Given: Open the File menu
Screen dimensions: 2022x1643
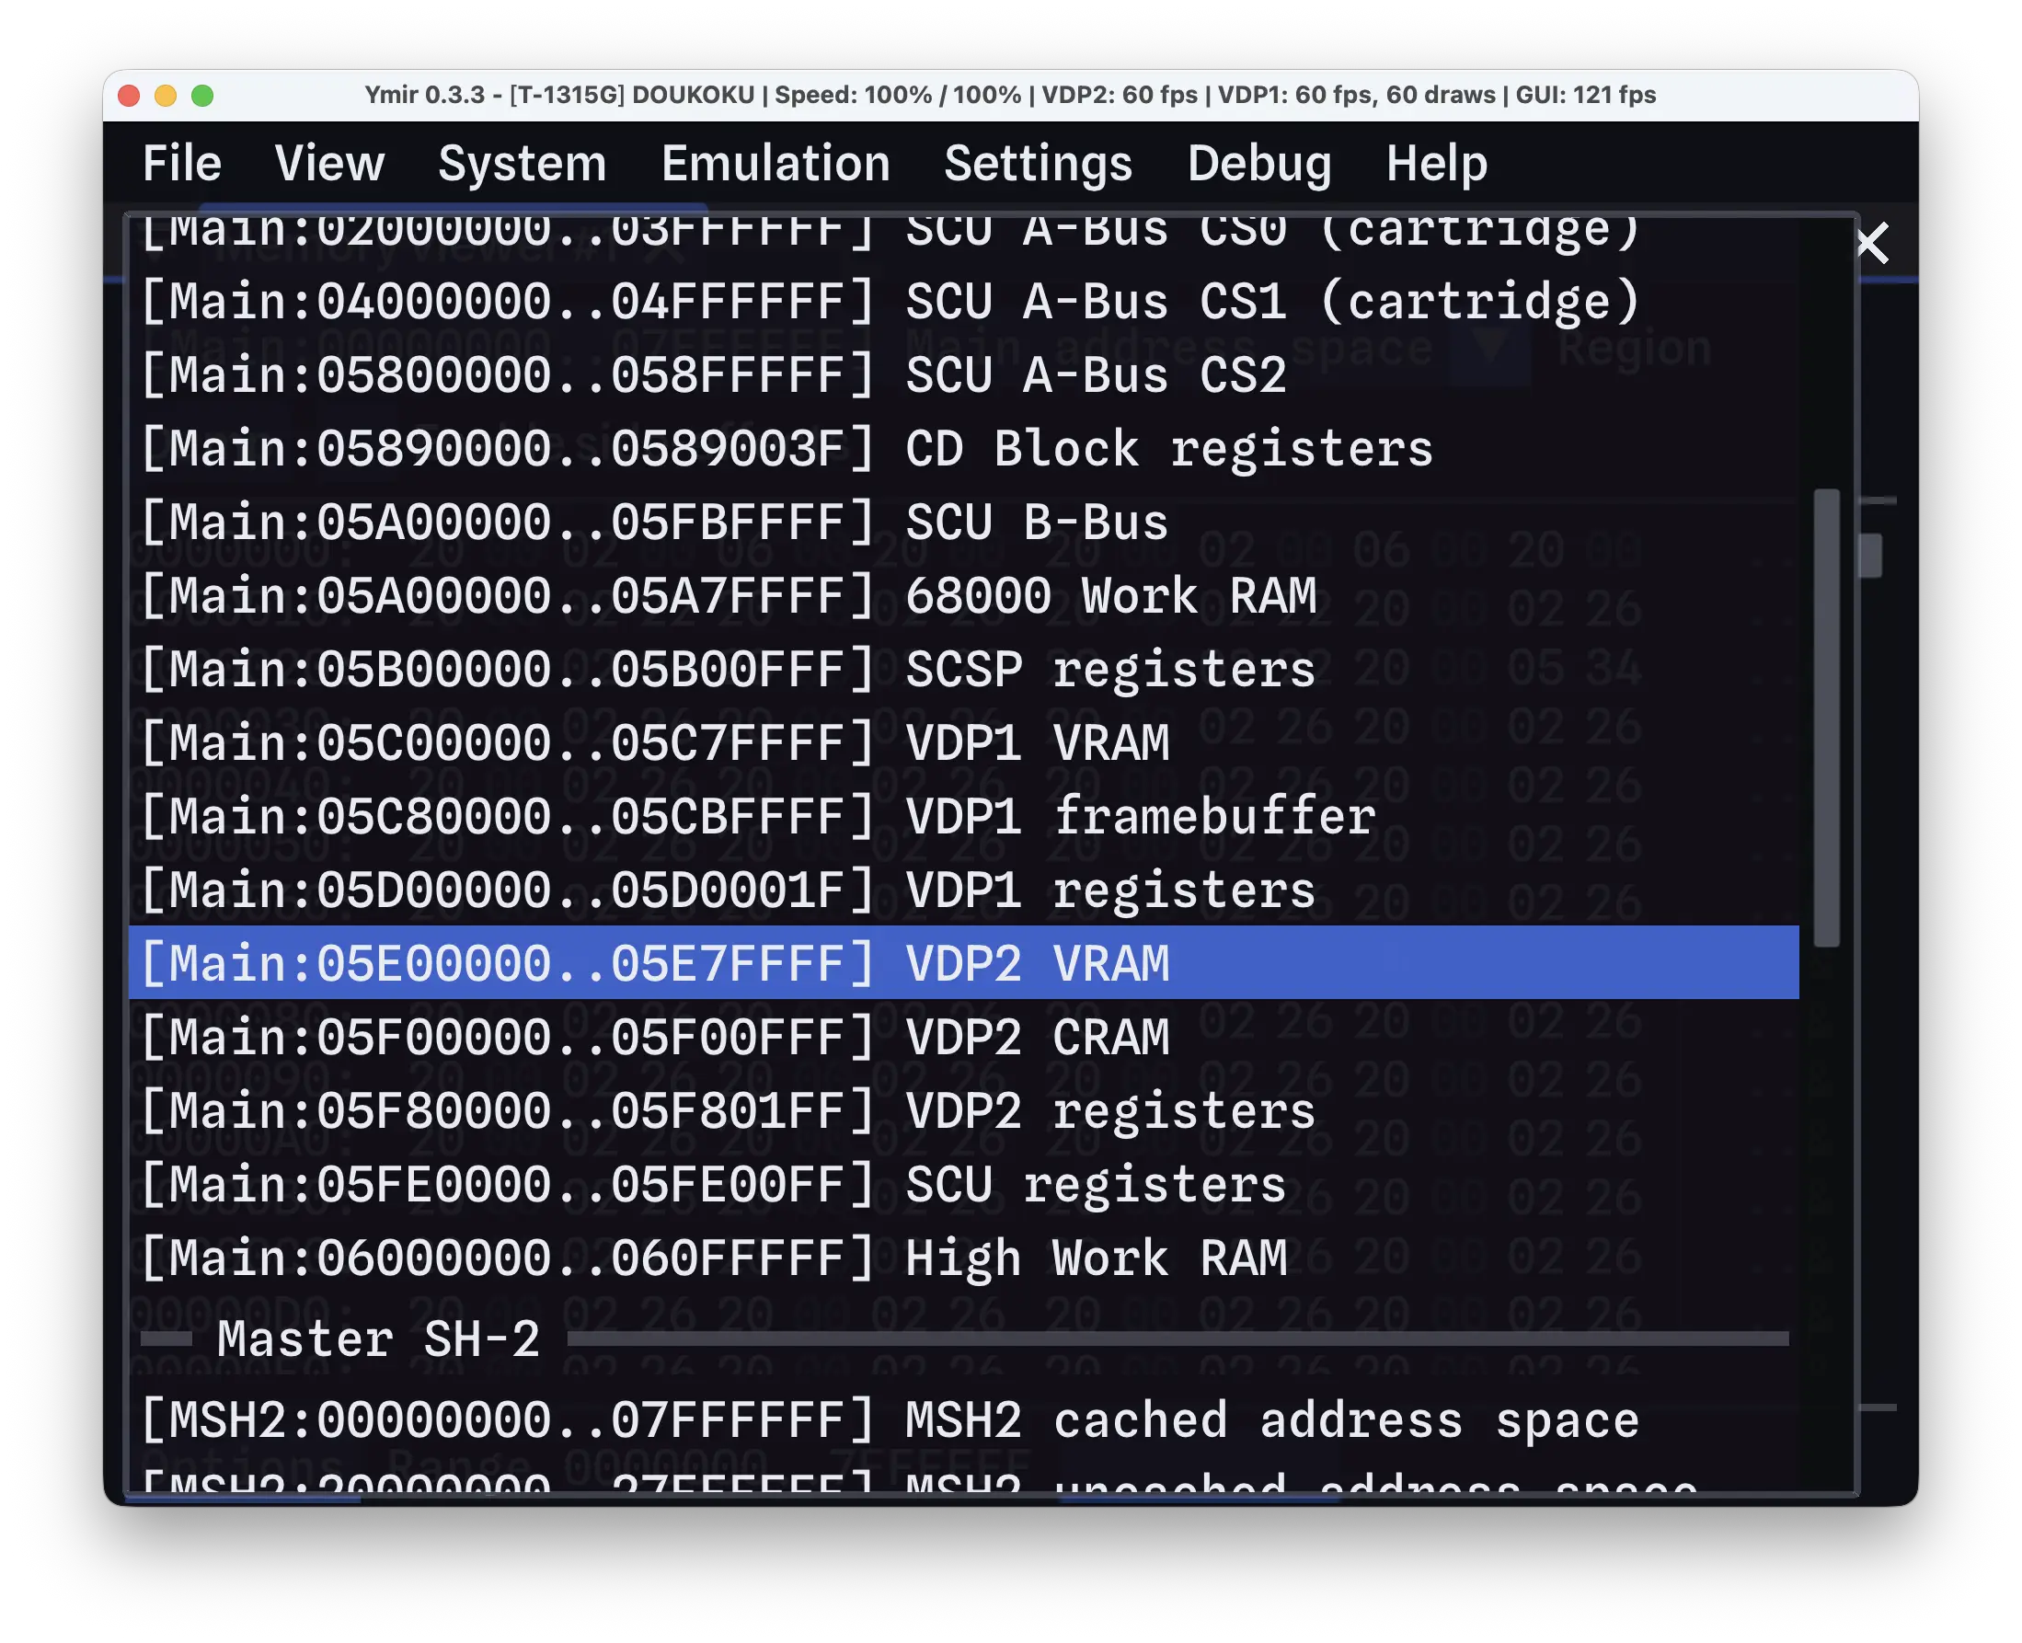Looking at the screenshot, I should 181,163.
